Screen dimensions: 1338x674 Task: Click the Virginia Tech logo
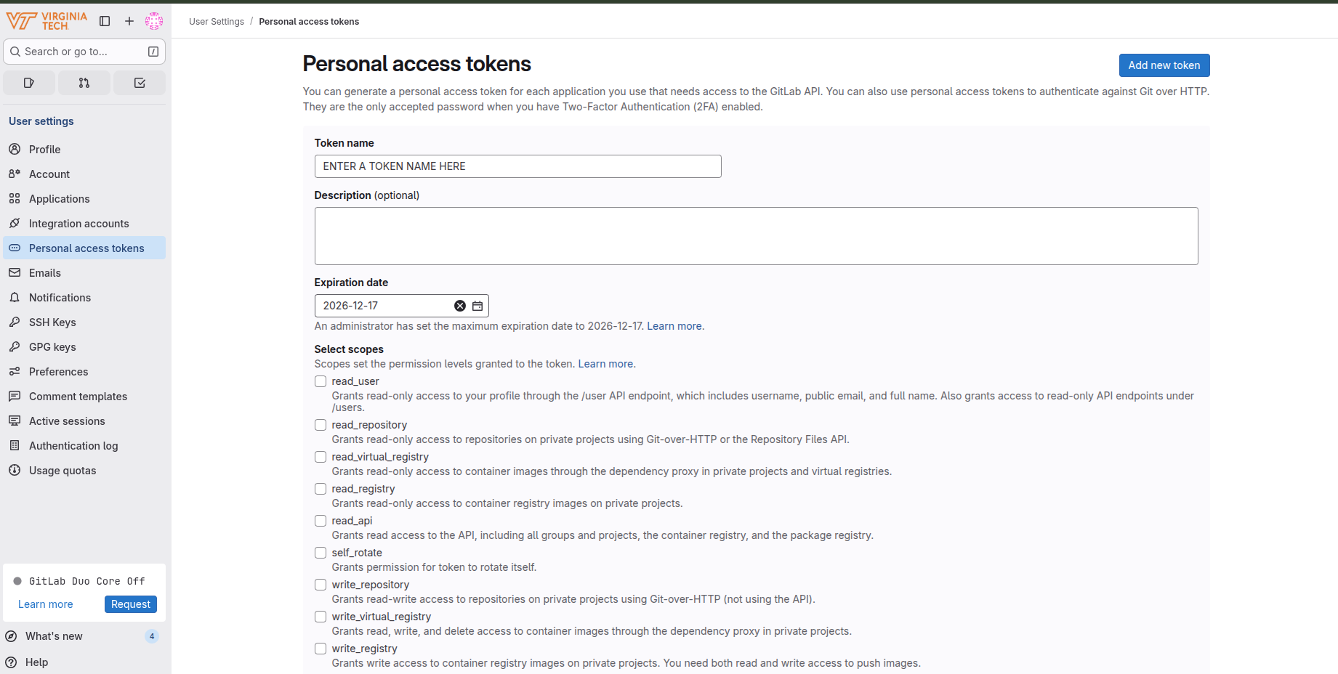pyautogui.click(x=47, y=21)
